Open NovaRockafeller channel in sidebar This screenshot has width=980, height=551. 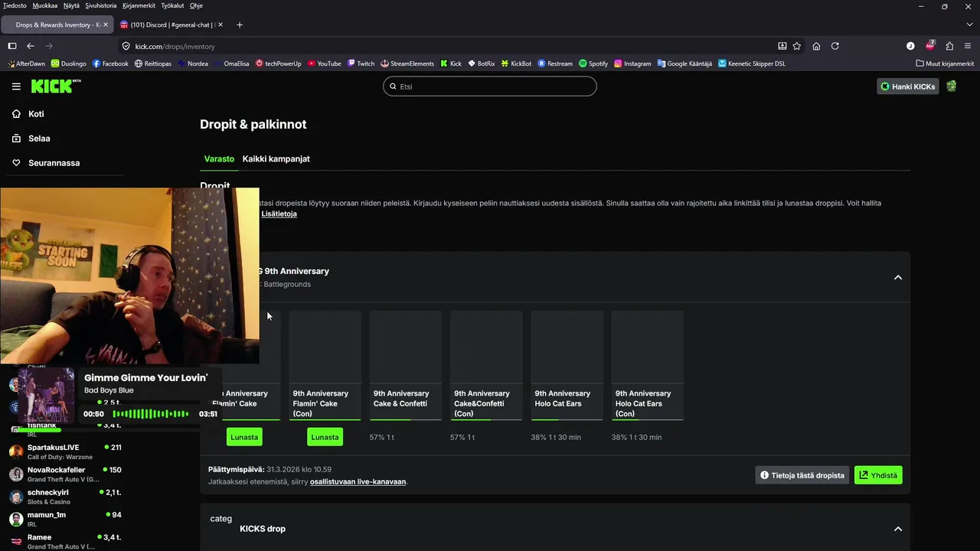[x=65, y=474]
